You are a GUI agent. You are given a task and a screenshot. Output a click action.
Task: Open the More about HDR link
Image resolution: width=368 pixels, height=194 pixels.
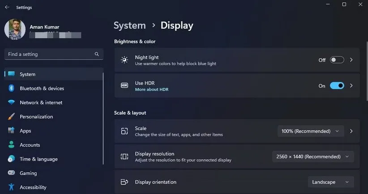coord(151,90)
